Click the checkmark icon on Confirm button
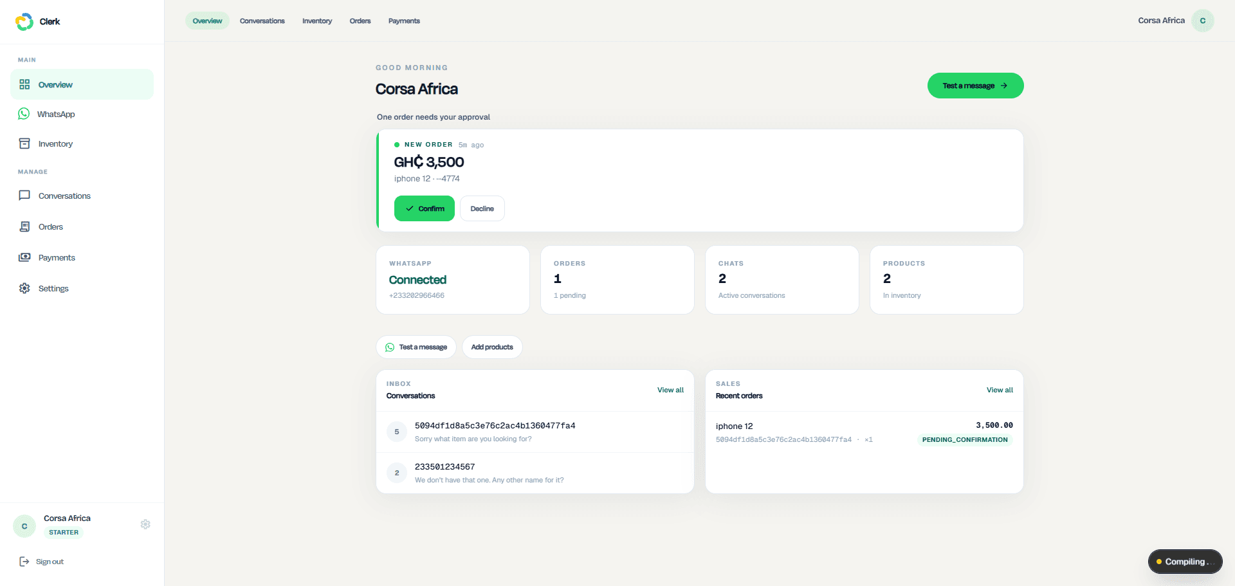The image size is (1235, 586). coord(410,208)
